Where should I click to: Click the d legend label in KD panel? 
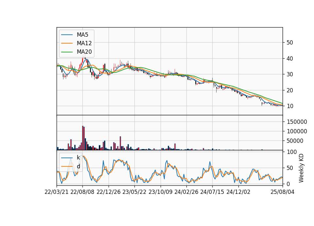click(x=78, y=166)
